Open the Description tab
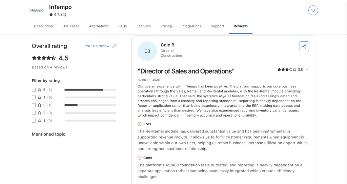The image size is (347, 184). tap(43, 26)
